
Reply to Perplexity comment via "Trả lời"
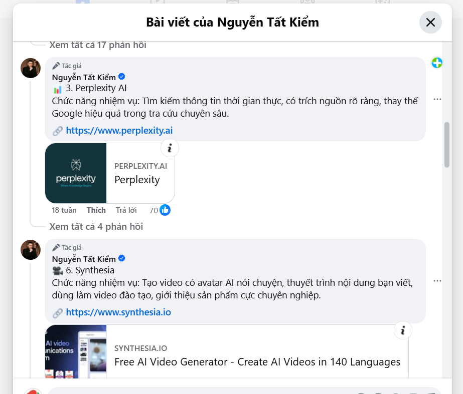(126, 210)
